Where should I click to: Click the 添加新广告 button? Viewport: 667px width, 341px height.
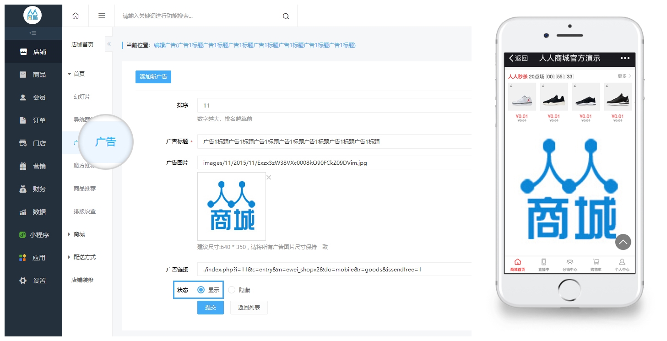point(153,77)
